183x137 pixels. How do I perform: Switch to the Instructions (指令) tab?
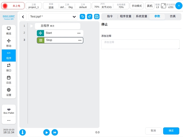[x=109, y=17]
